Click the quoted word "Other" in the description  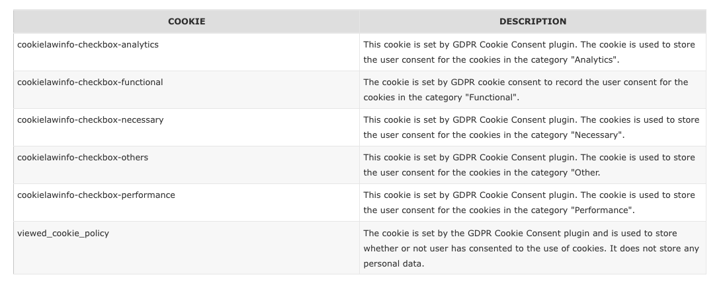tap(585, 173)
